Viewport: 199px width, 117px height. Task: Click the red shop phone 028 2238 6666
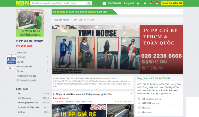tap(24, 46)
